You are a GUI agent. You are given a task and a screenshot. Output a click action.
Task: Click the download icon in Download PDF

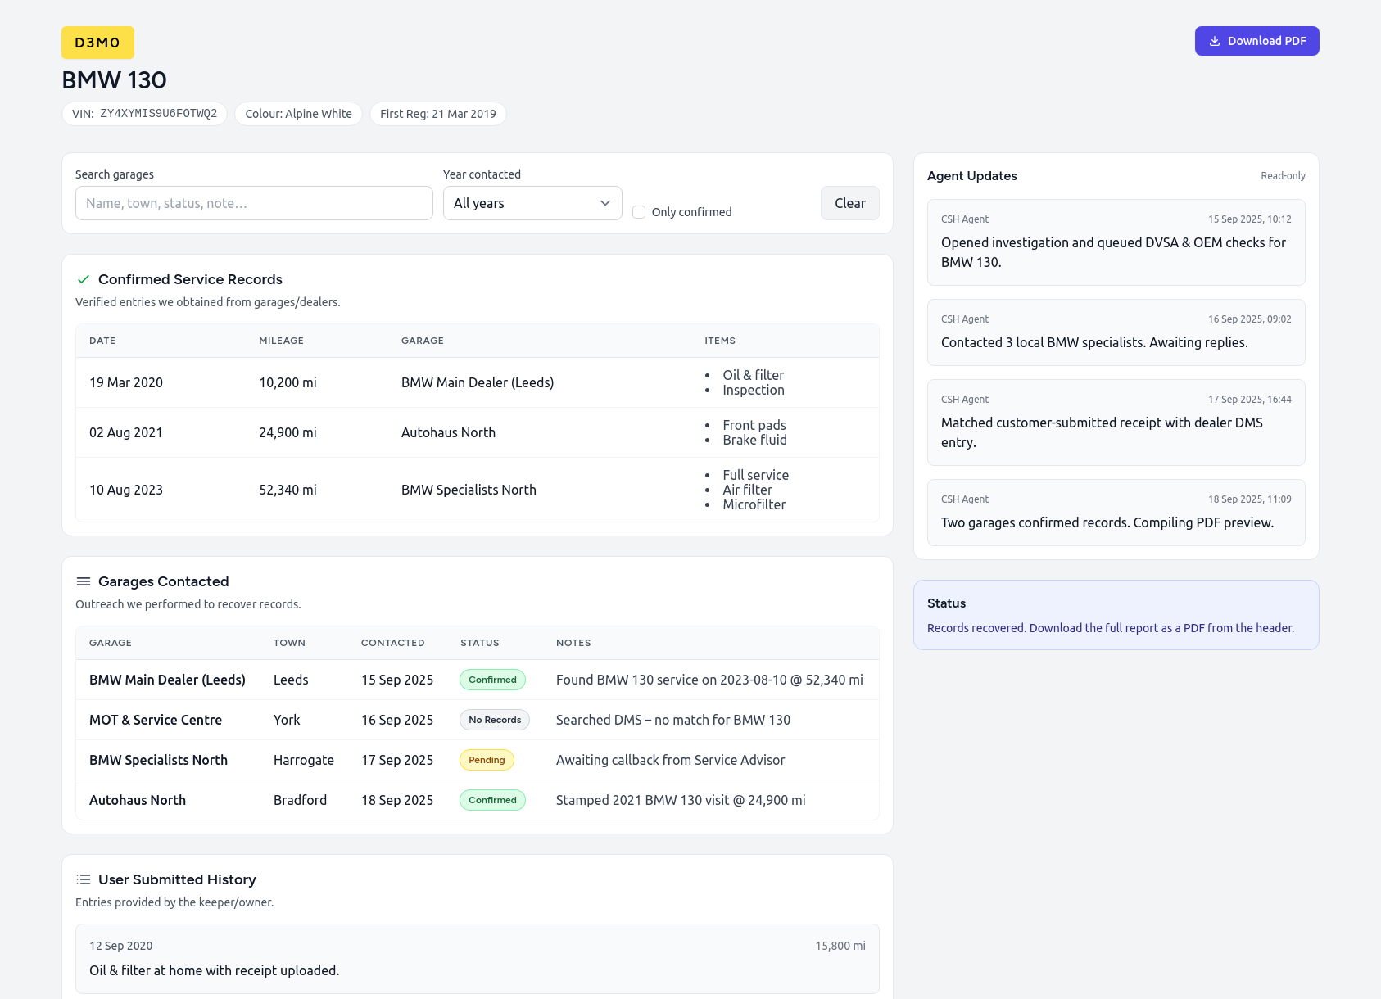click(x=1215, y=41)
